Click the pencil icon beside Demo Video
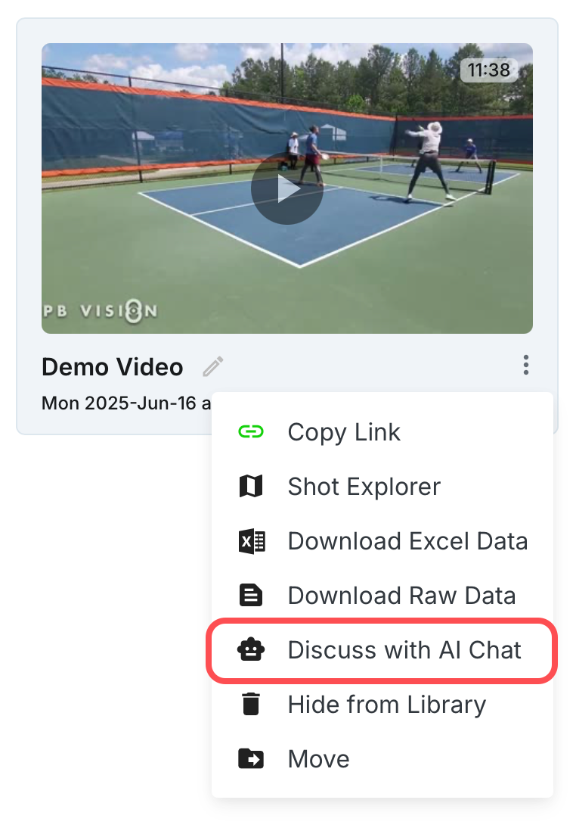Image resolution: width=576 pixels, height=828 pixels. pyautogui.click(x=213, y=366)
